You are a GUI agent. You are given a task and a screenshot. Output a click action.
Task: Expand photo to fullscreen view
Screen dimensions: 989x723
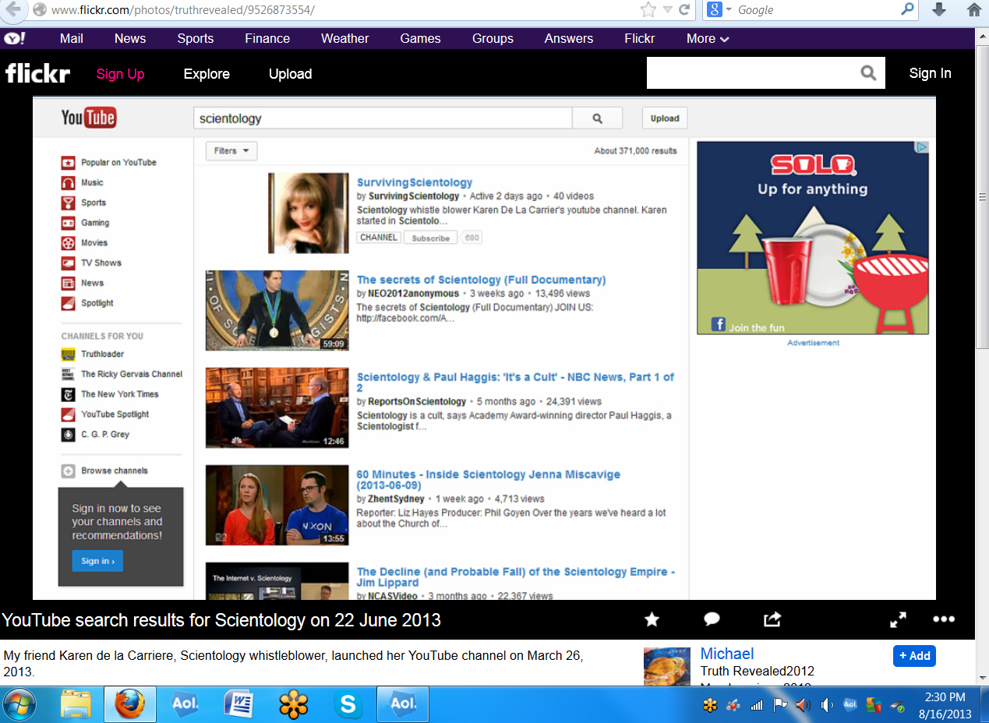[x=898, y=619]
